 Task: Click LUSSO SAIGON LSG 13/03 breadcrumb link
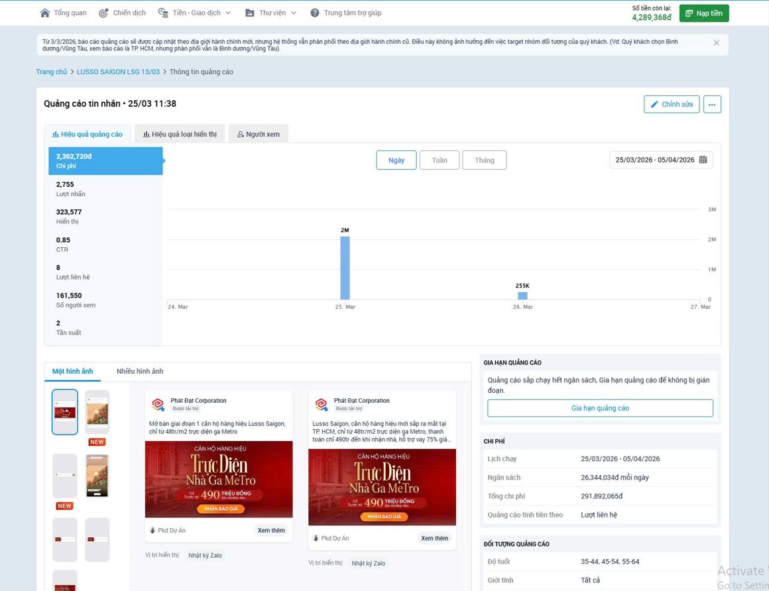[118, 72]
